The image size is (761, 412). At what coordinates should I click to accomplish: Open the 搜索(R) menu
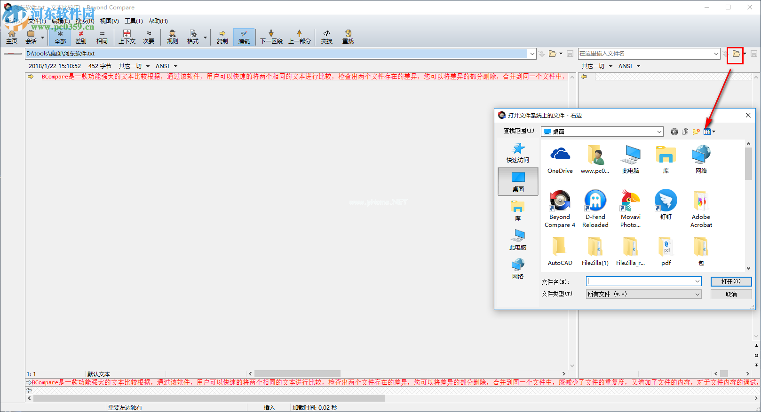point(85,21)
